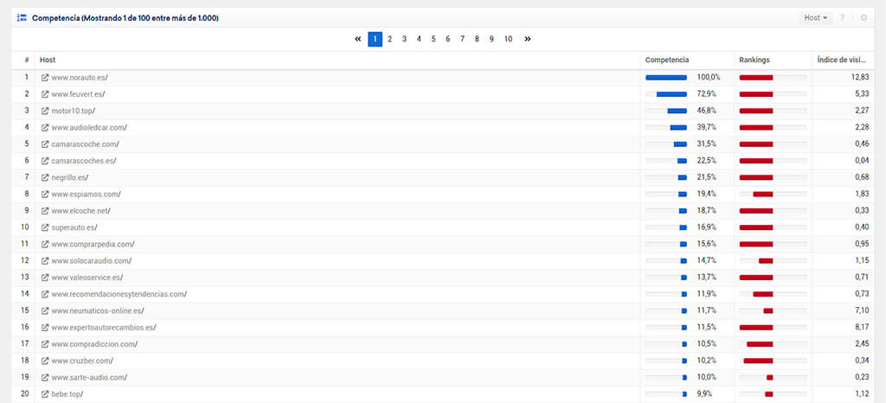This screenshot has width=886, height=403.
Task: Click the red rankings bar for www.espiamos.com
Action: pos(763,195)
